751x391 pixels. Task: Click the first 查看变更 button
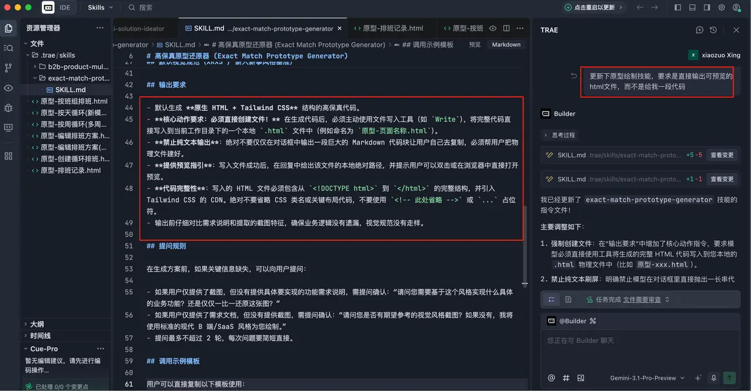[721, 155]
